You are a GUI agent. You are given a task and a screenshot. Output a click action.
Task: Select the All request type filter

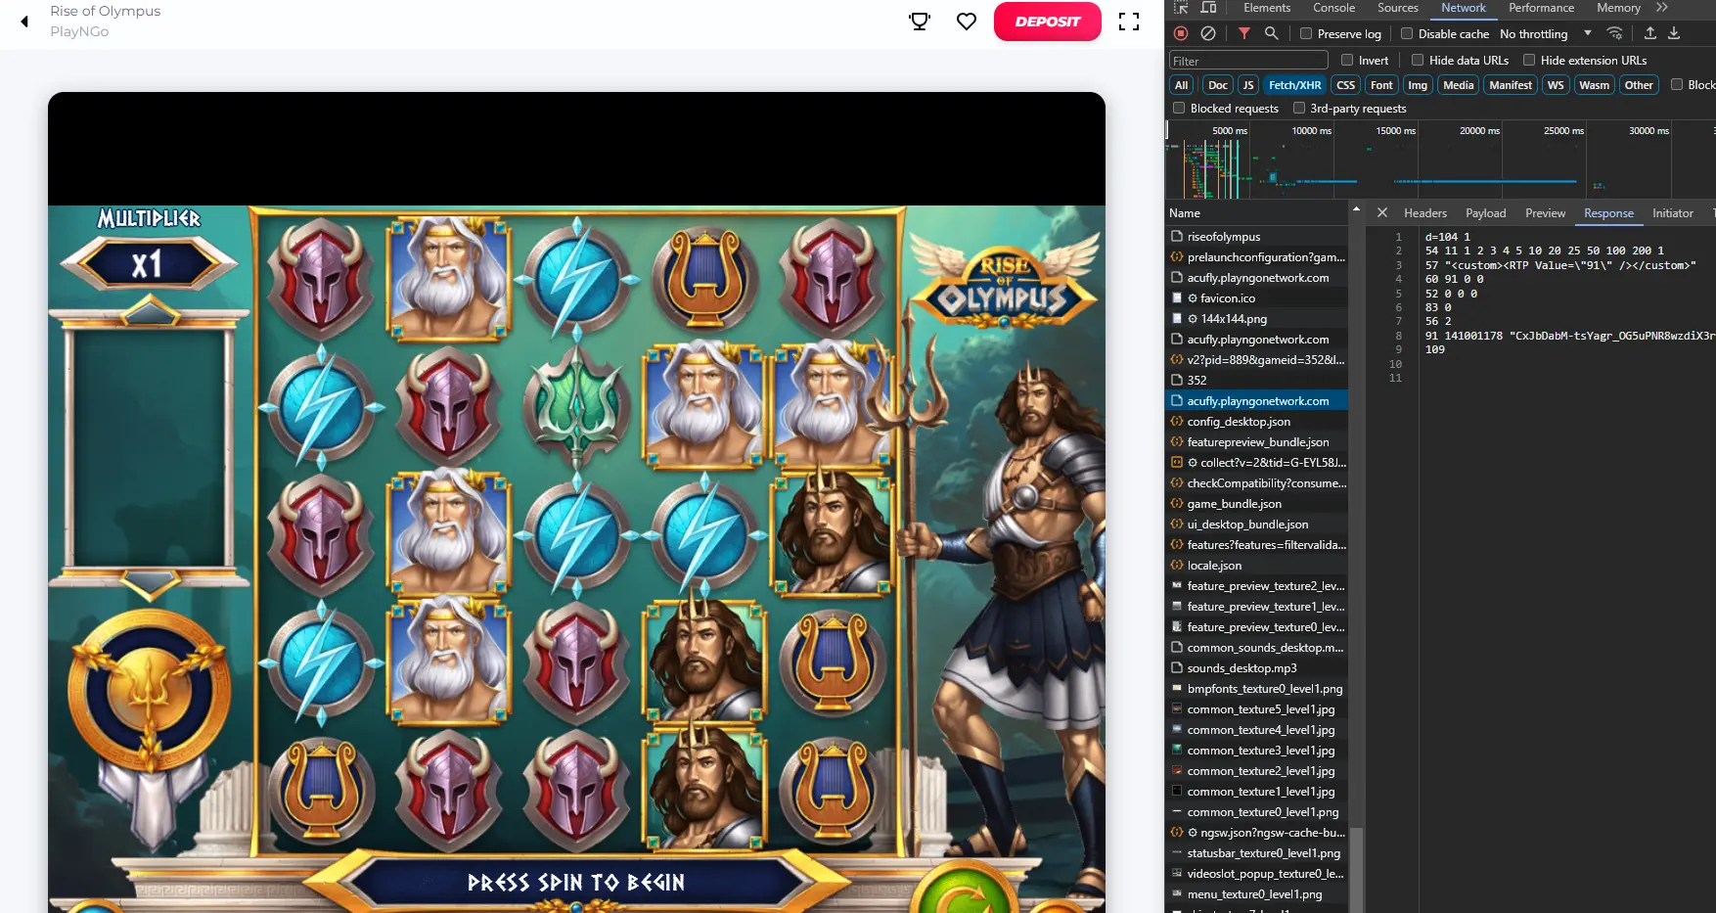click(1181, 85)
